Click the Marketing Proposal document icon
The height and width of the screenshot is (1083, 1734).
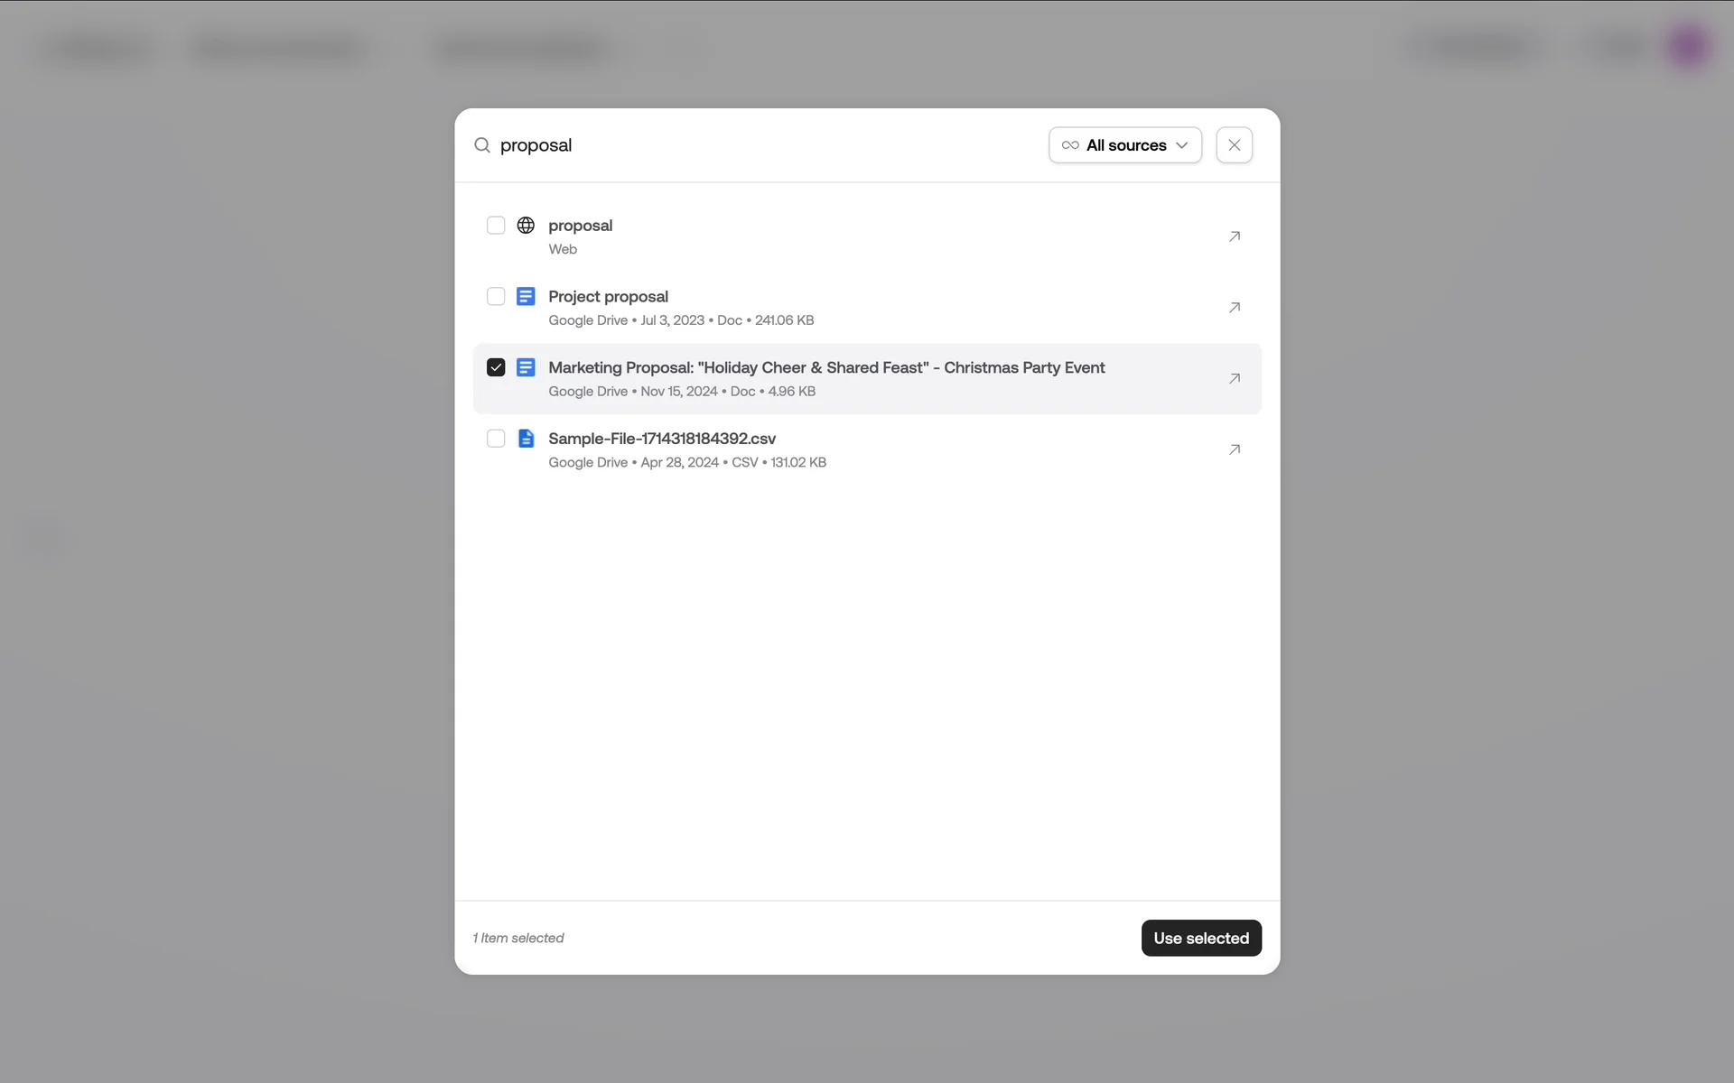coord(526,367)
